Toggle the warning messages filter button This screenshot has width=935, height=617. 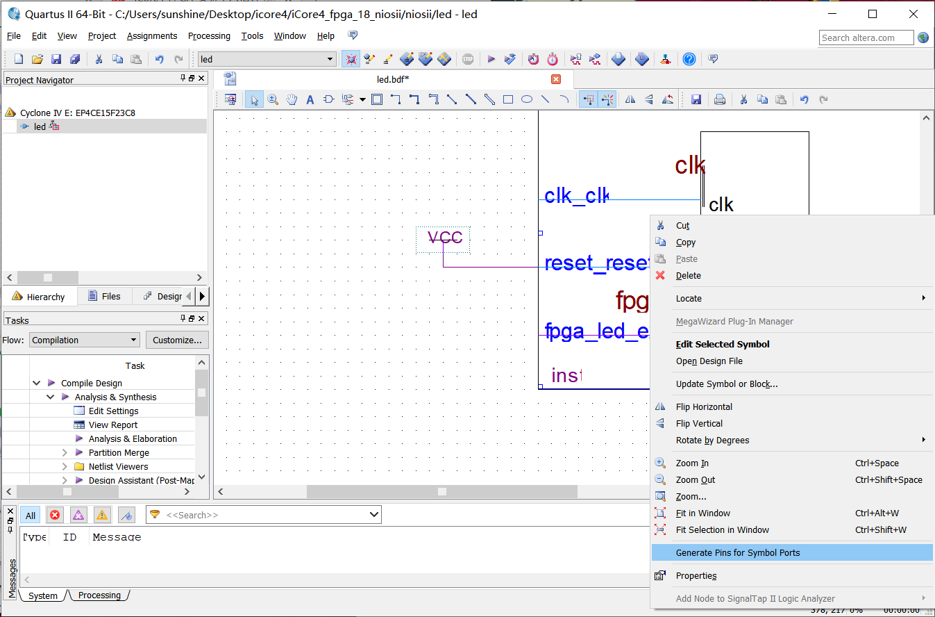click(102, 516)
